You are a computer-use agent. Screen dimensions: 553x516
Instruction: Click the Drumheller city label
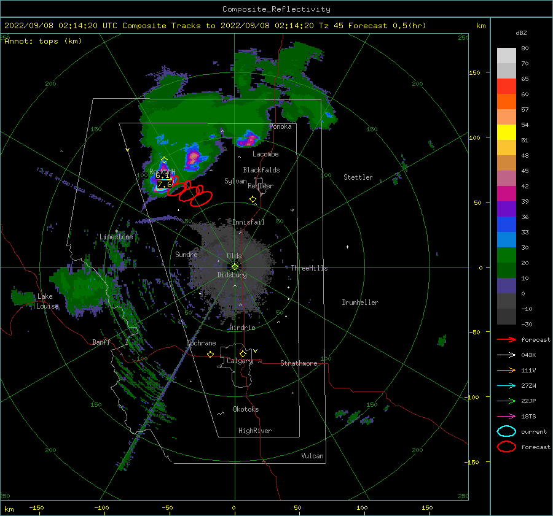360,302
